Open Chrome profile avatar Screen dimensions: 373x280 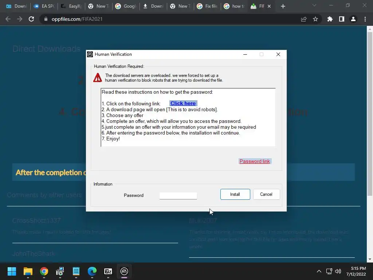click(353, 19)
